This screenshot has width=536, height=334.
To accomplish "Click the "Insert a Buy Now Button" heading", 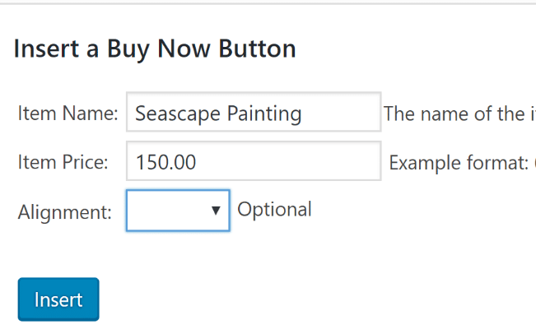I will click(155, 49).
